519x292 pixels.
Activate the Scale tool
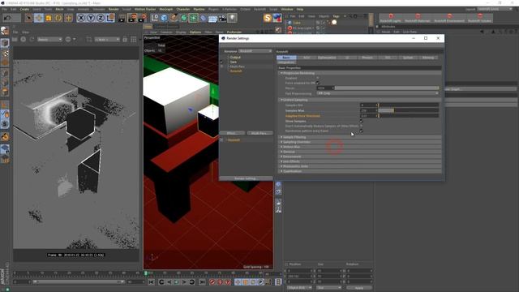pos(49,18)
